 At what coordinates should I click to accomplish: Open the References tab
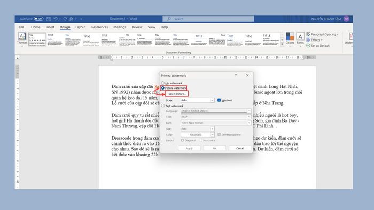click(x=100, y=27)
